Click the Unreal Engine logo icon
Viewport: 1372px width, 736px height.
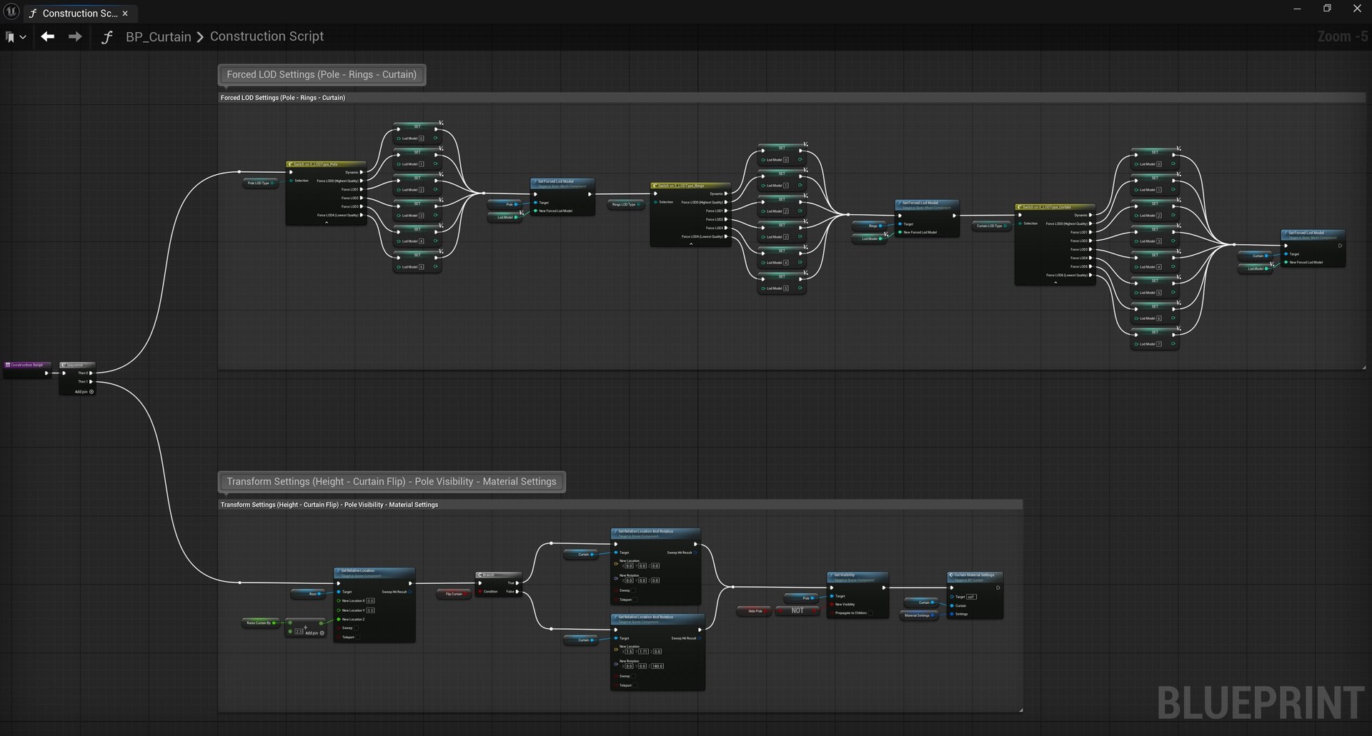tap(11, 11)
